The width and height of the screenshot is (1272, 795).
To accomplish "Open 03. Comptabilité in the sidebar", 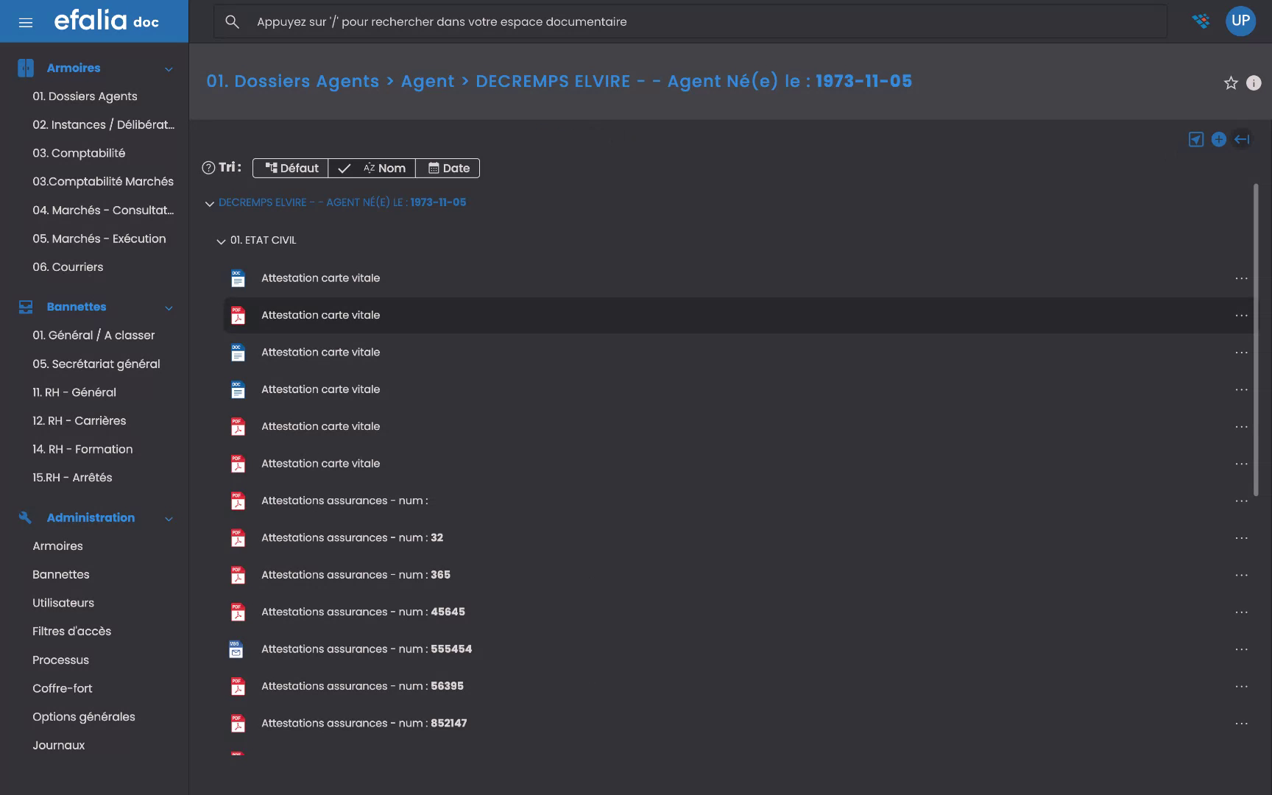I will point(80,152).
